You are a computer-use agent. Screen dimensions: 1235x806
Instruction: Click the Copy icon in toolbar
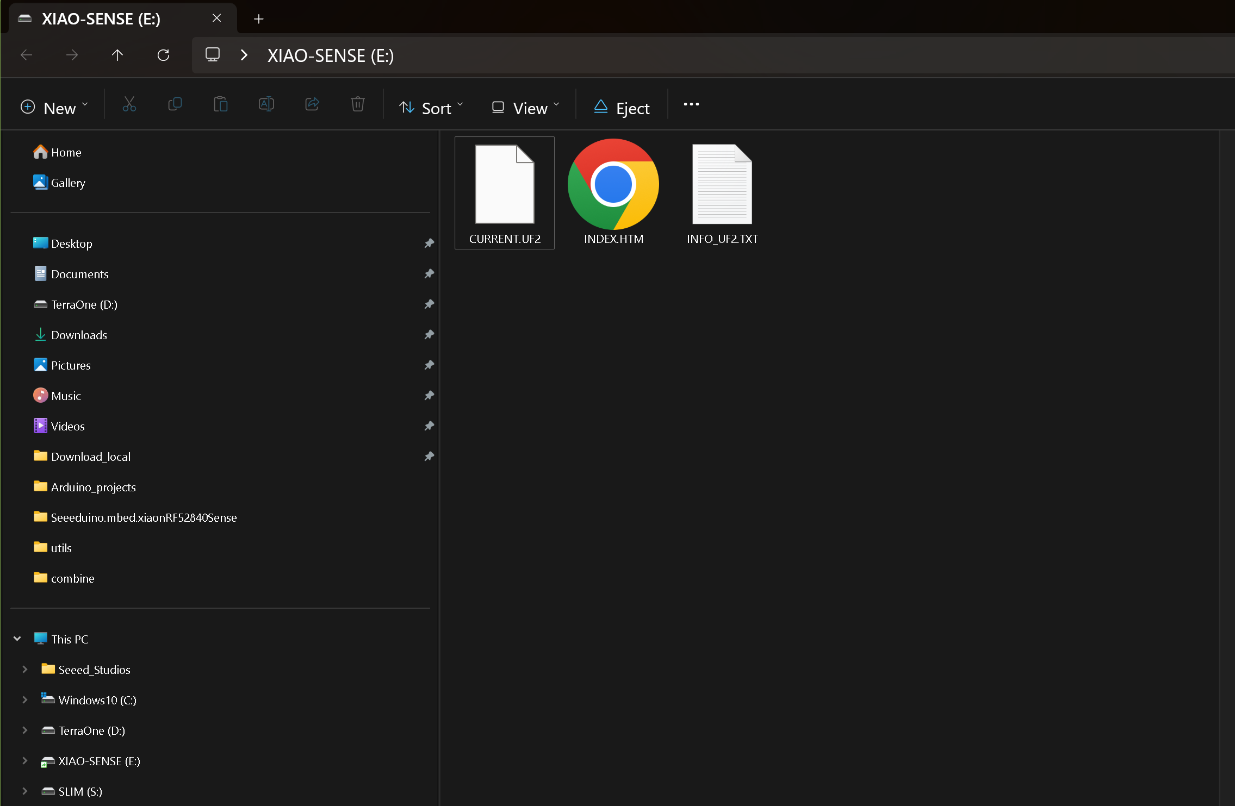[x=175, y=104]
